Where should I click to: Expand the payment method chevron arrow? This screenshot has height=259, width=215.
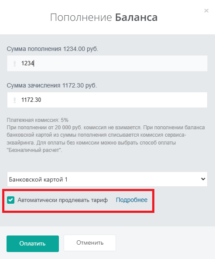(x=203, y=179)
